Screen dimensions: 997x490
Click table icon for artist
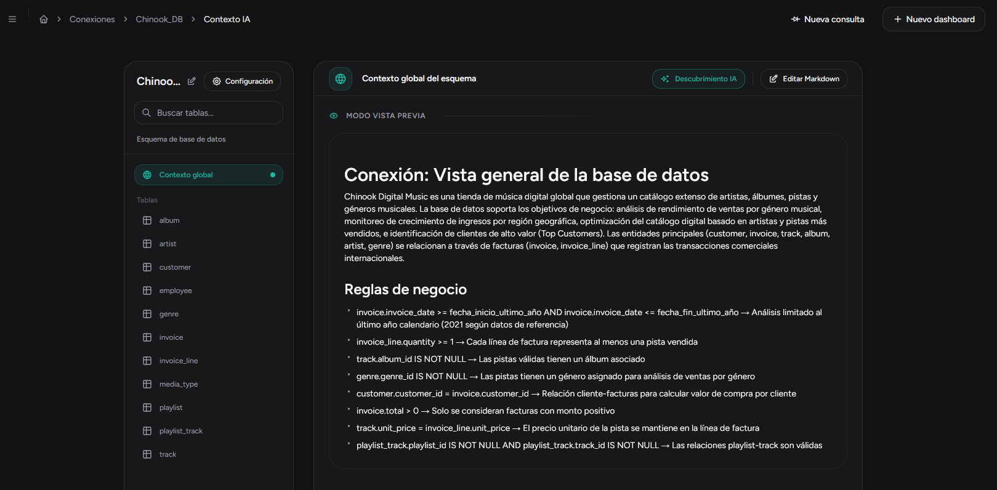point(147,244)
